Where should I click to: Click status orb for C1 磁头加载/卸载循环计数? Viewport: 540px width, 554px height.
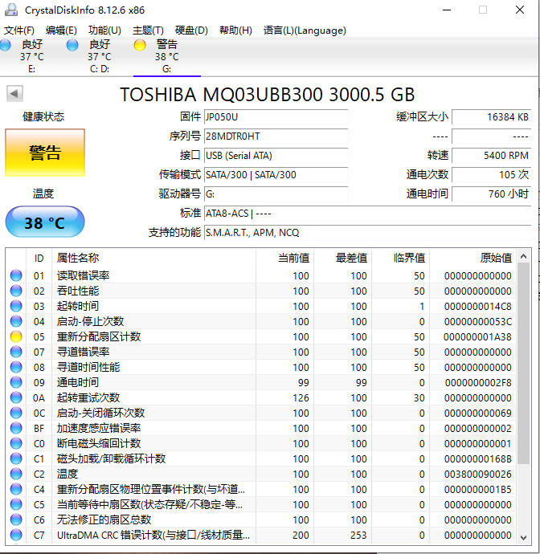click(16, 458)
